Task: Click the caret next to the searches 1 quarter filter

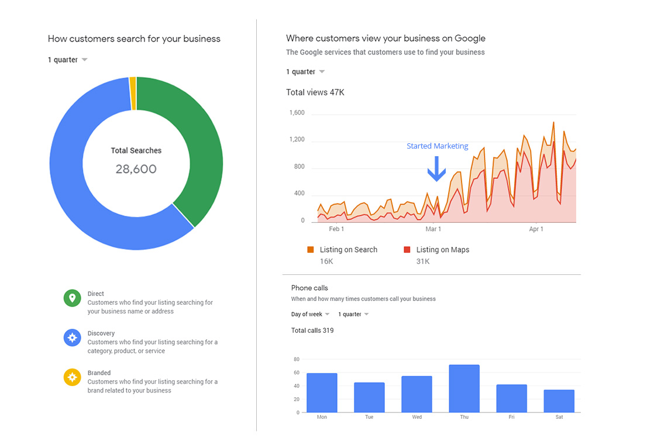Action: pyautogui.click(x=84, y=59)
